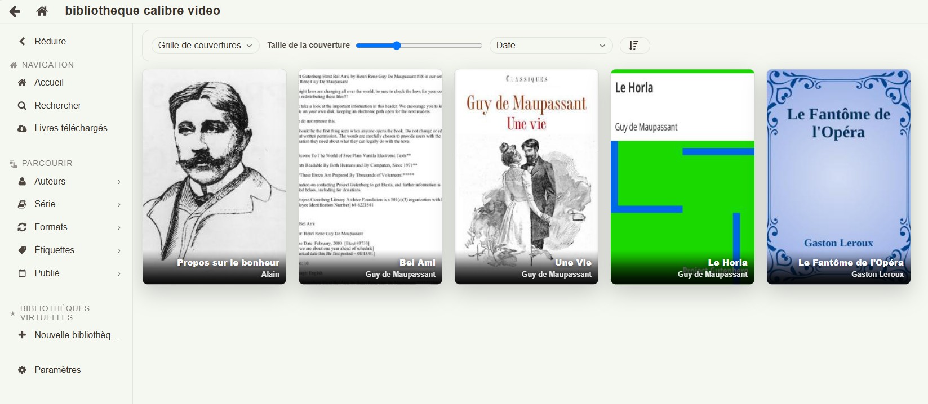928x404 pixels.
Task: Click the Rechercher magnifier icon
Action: 22,106
